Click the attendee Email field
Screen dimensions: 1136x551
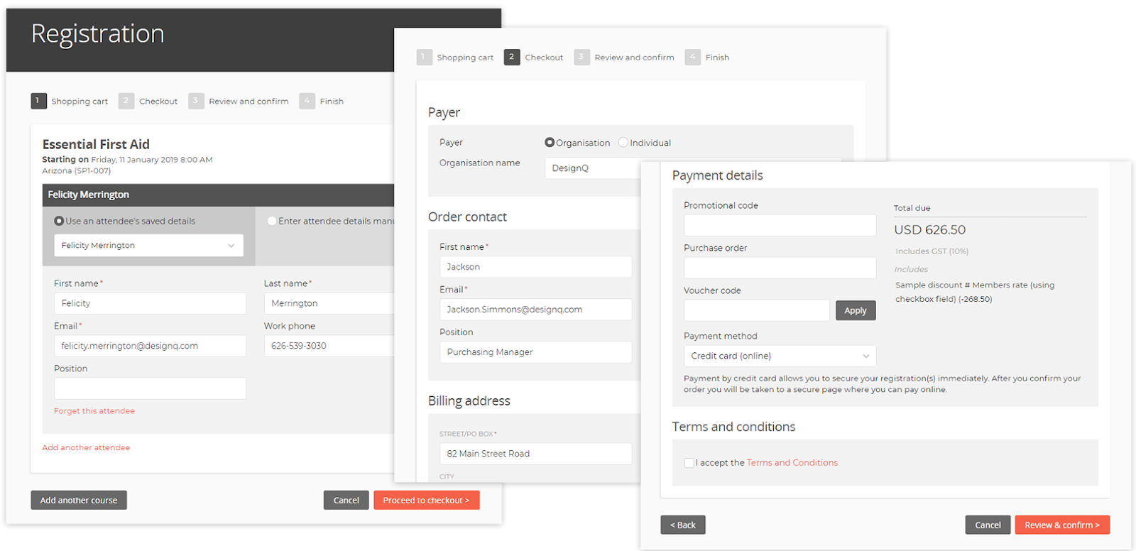tap(150, 346)
